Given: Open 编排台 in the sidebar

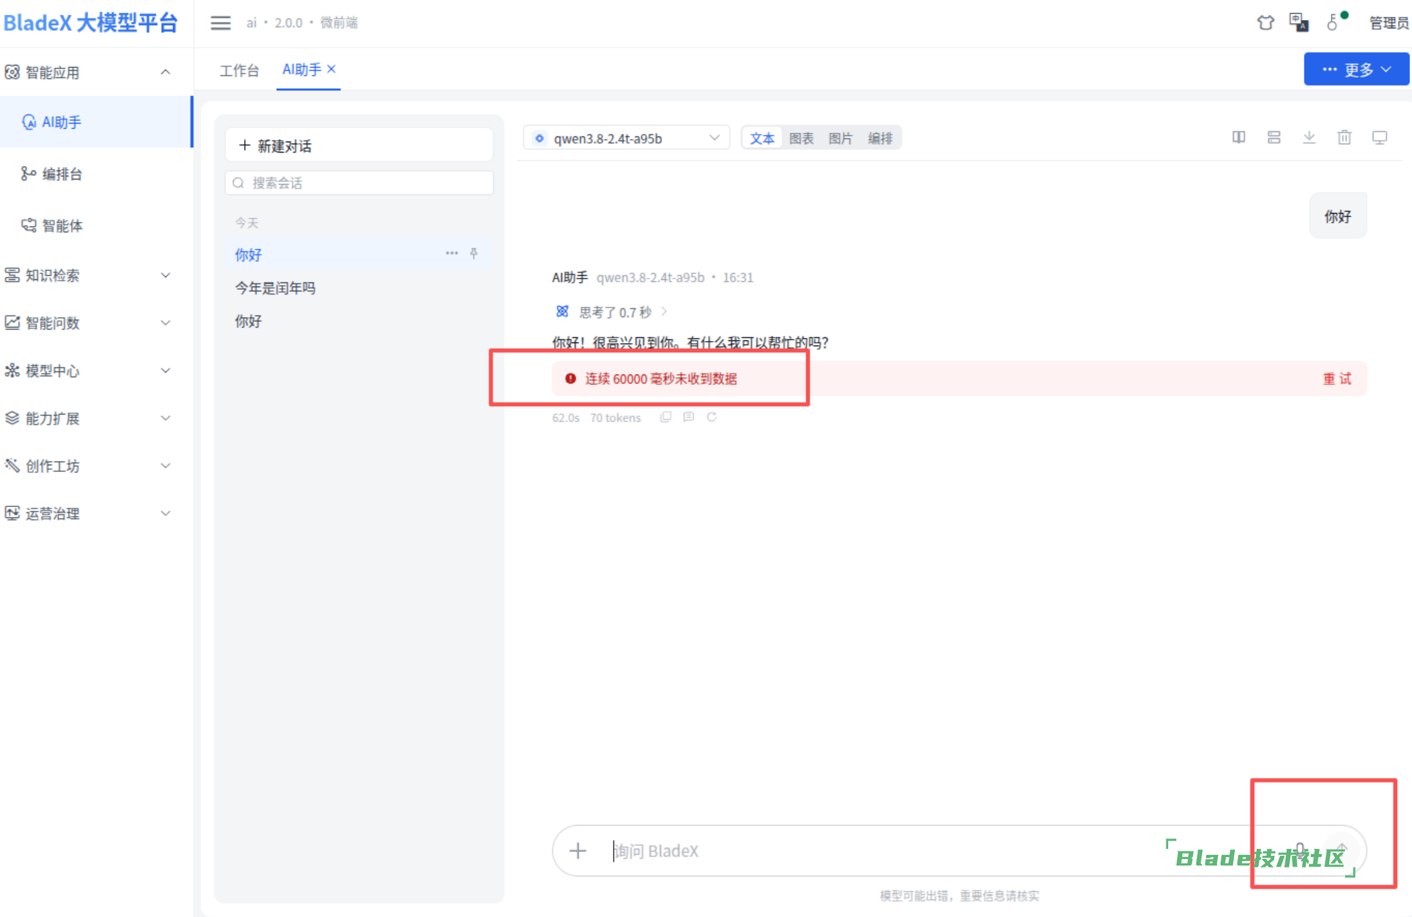Looking at the screenshot, I should [62, 174].
